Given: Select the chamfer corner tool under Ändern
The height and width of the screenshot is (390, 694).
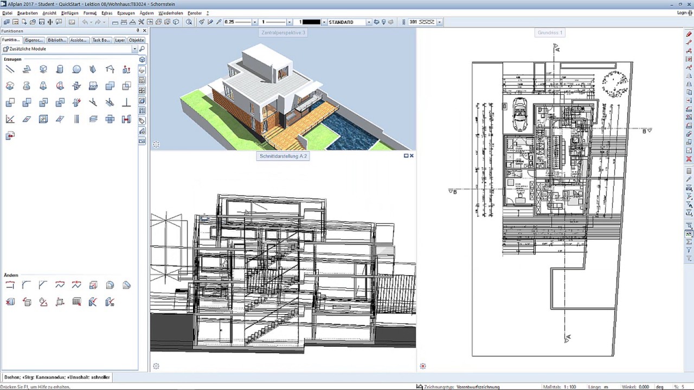Looking at the screenshot, I should 43,285.
